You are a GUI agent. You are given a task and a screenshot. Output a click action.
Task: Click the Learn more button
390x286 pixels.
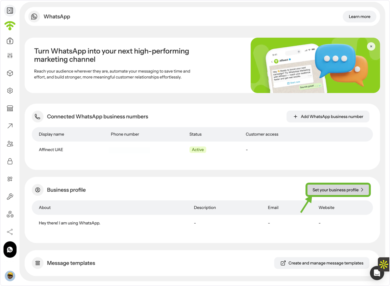359,17
